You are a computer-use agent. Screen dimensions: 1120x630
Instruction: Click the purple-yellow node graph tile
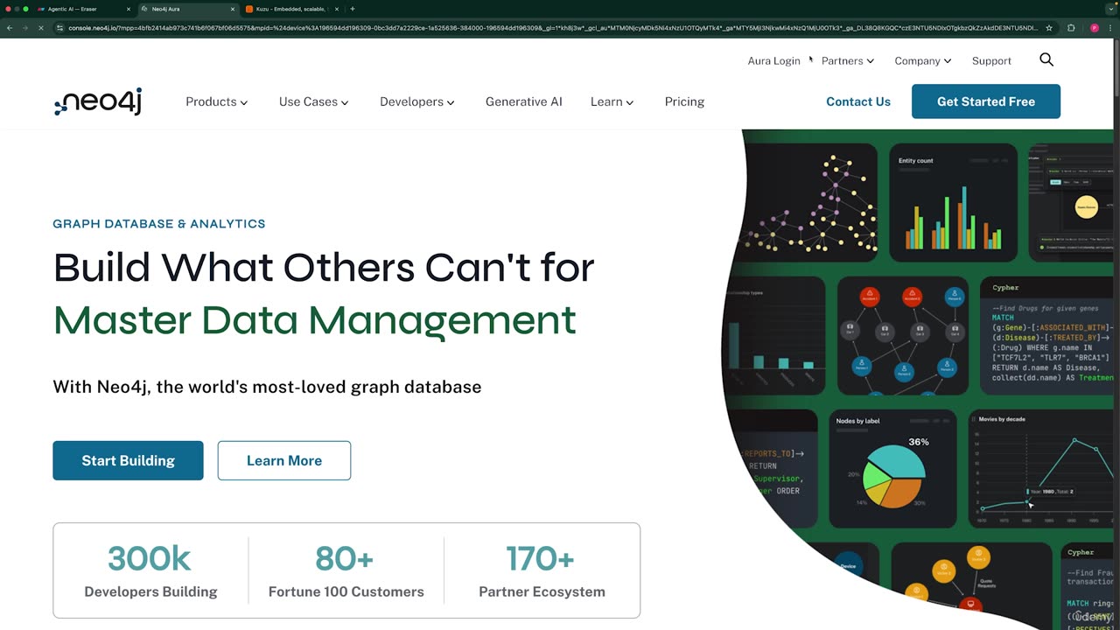point(809,202)
